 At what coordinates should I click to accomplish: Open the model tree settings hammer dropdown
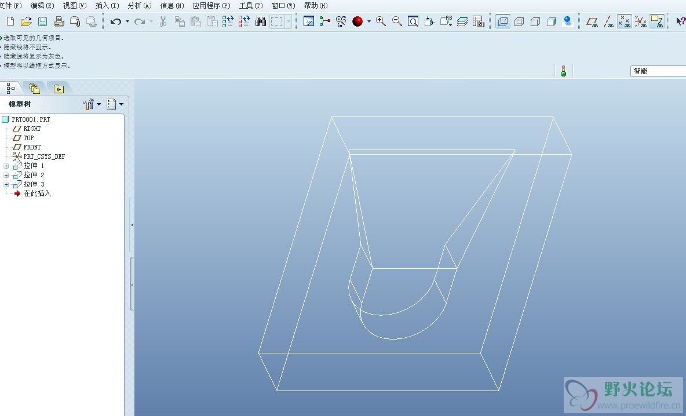[x=92, y=104]
